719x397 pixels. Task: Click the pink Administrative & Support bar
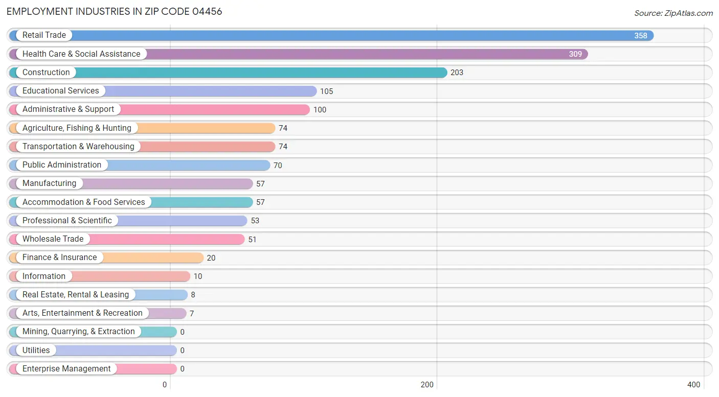click(x=160, y=109)
